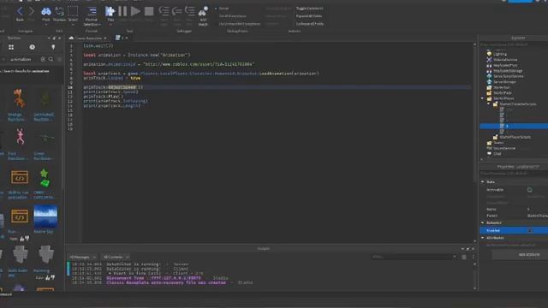Click the Pause playback button
The width and height of the screenshot is (548, 308).
point(122,11)
